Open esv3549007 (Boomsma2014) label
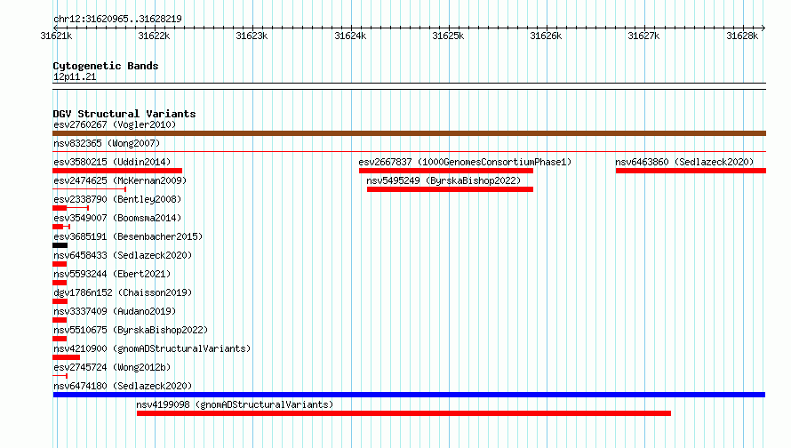 pos(117,218)
